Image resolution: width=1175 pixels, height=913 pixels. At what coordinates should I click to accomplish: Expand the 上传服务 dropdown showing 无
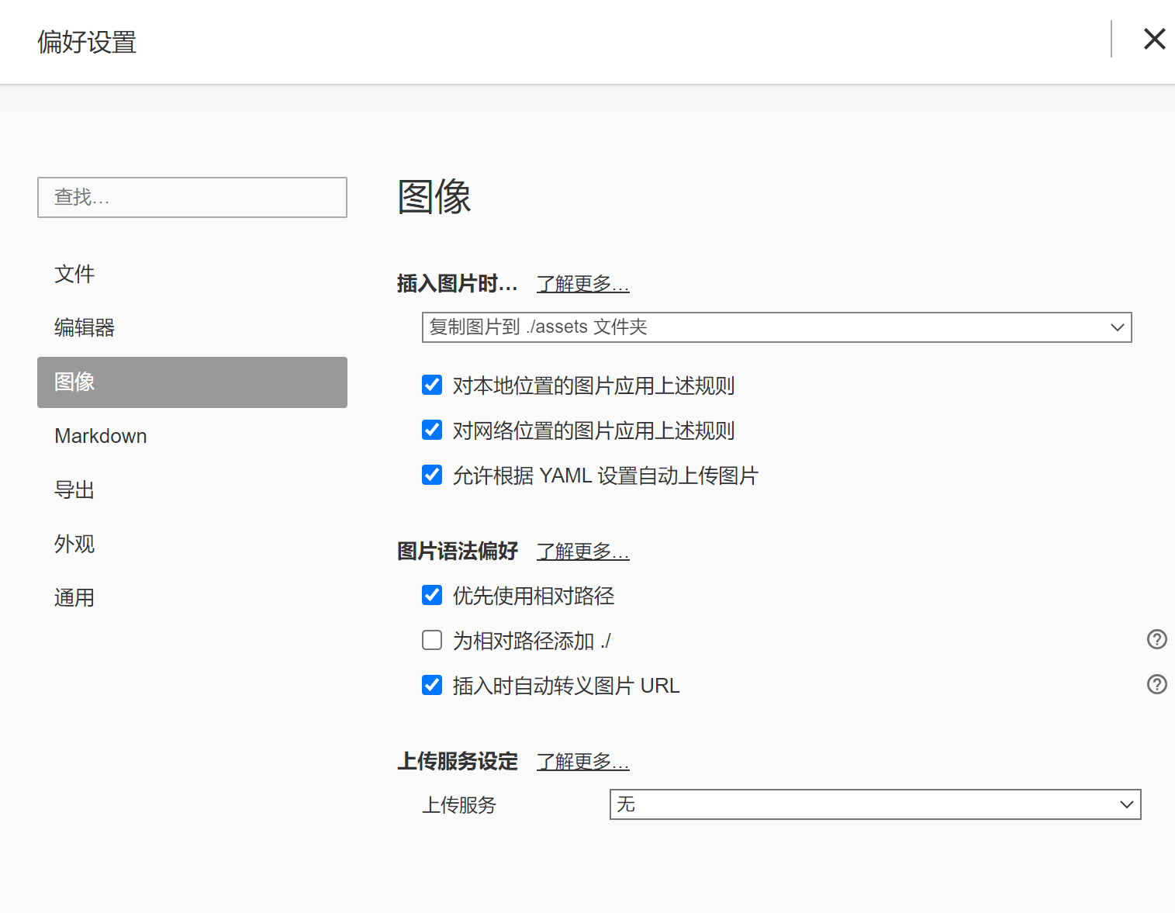pos(875,804)
